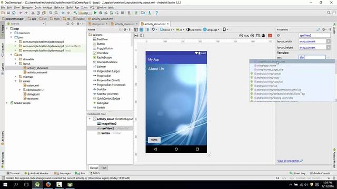Click the text property input field
This screenshot has height=189, width=337.
[x=312, y=57]
